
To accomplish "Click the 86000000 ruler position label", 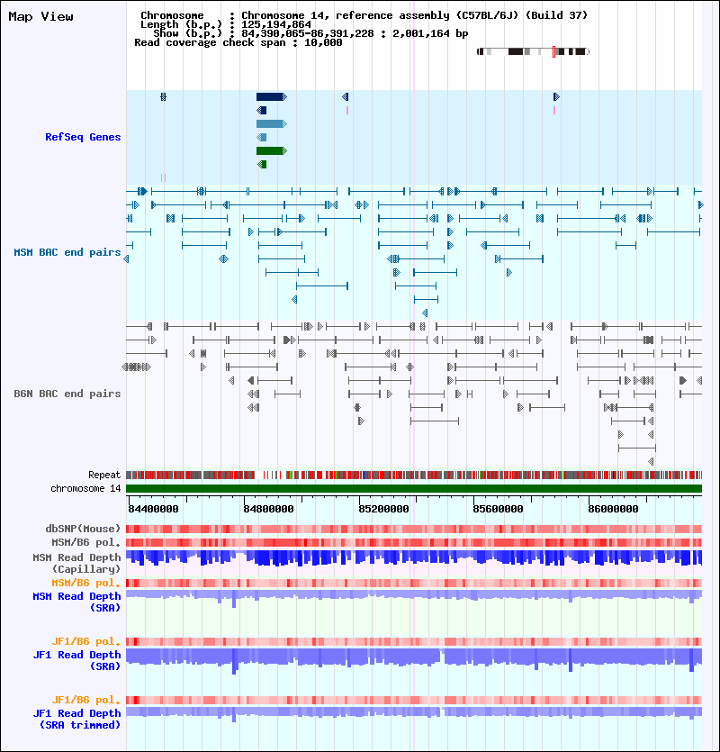I will tap(613, 509).
